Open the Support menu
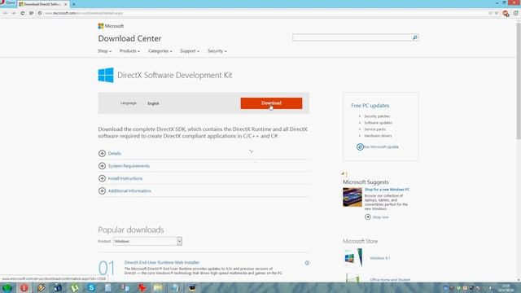 [x=190, y=51]
